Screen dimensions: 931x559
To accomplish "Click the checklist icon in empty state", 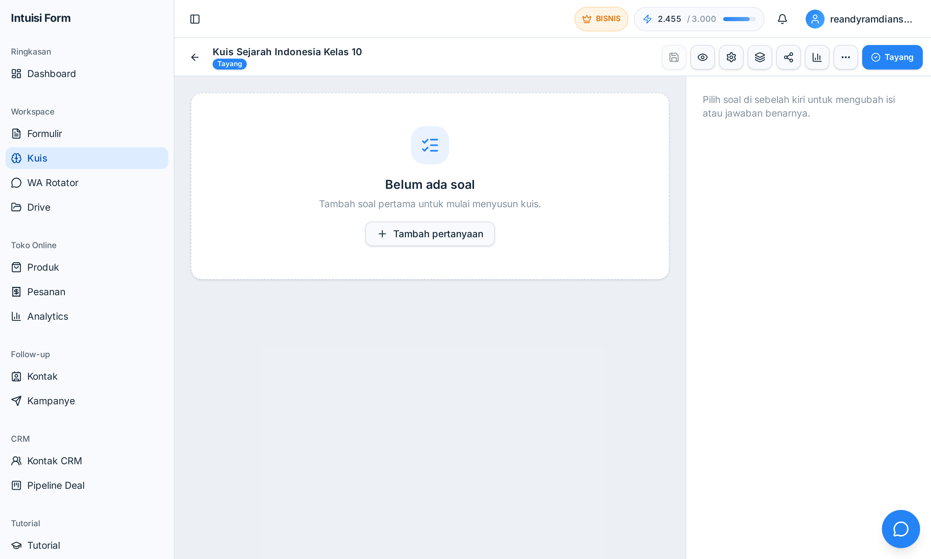I will pyautogui.click(x=430, y=145).
